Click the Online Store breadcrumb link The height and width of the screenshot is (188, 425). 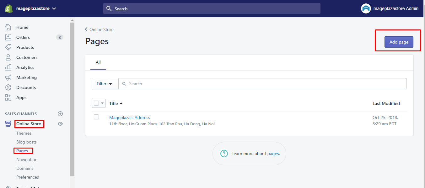tap(101, 29)
